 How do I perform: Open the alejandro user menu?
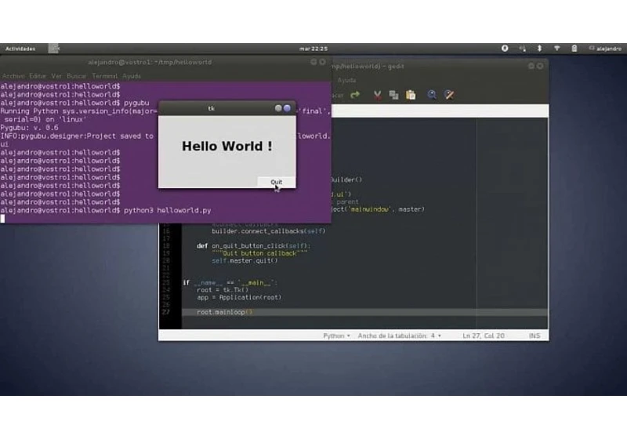pos(605,49)
